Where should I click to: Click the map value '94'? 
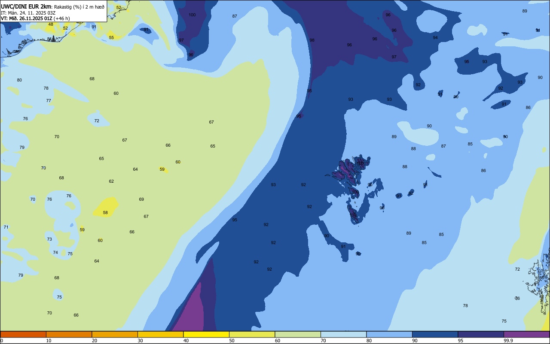(435, 38)
